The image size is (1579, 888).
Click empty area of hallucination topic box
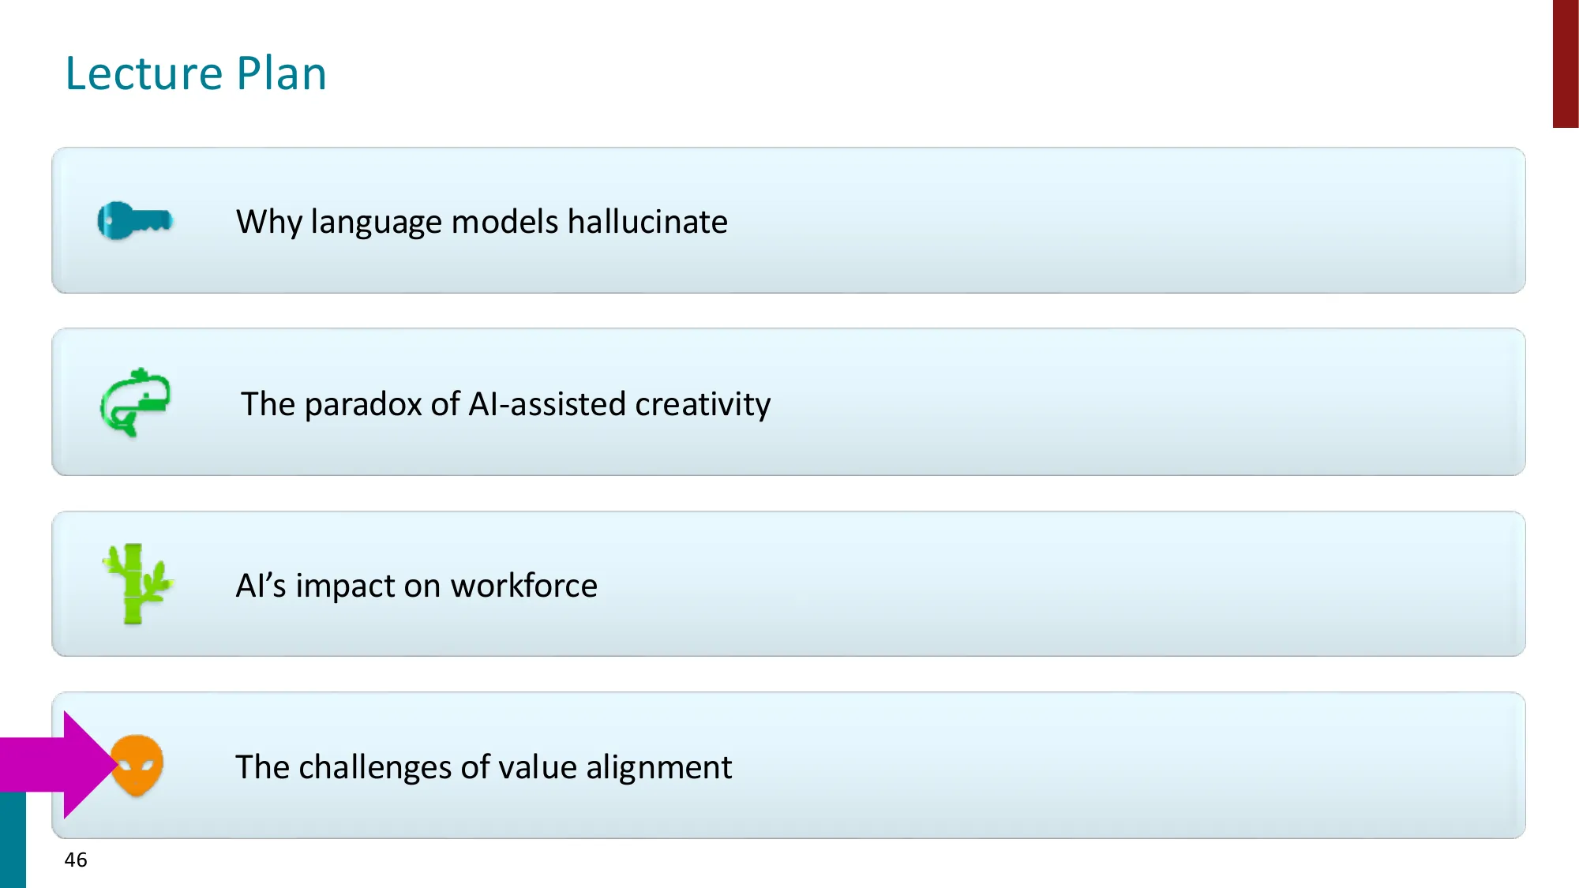[1105, 221]
